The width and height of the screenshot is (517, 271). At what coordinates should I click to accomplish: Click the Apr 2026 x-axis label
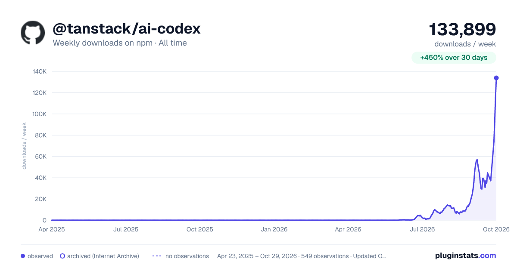pyautogui.click(x=348, y=229)
